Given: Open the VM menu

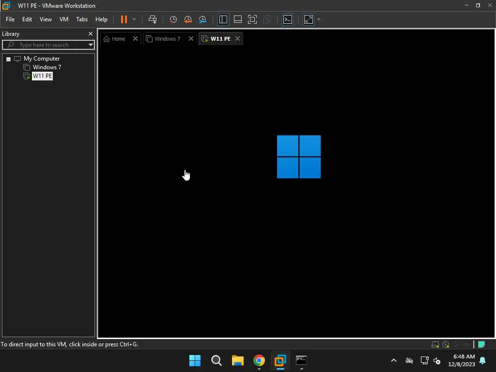Looking at the screenshot, I should (64, 19).
